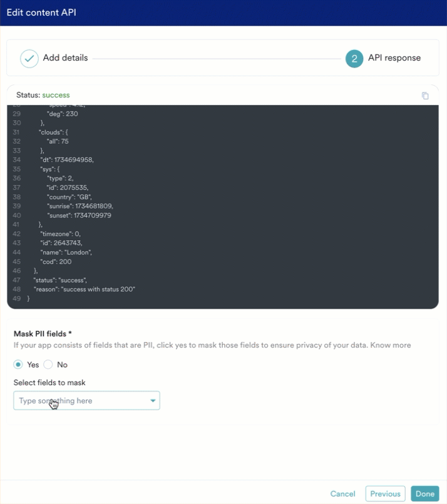Copy the API response to clipboard
447x504 pixels.
(425, 96)
